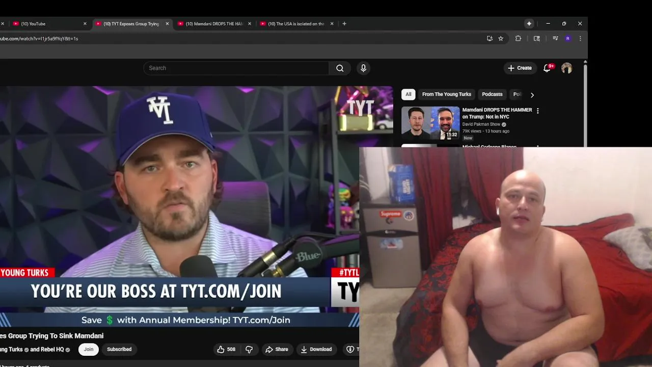
Task: Open Chrome three-dot menu
Action: tap(580, 38)
